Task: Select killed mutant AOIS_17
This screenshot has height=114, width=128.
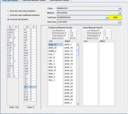Action: point(70,57)
